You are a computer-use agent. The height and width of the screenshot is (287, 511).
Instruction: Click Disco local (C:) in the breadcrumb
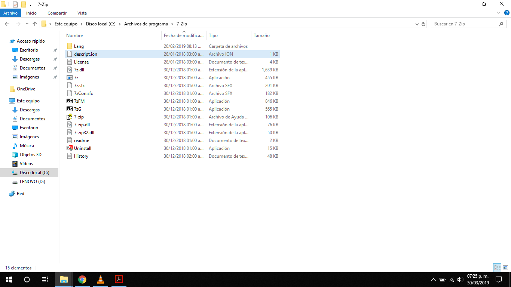pos(101,24)
